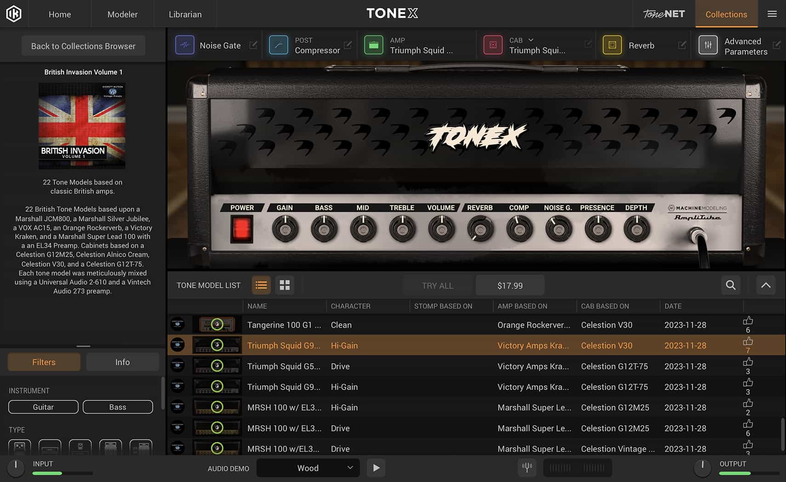Screen dimensions: 786x482
Task: Switch tone model list to grid view
Action: coord(285,285)
